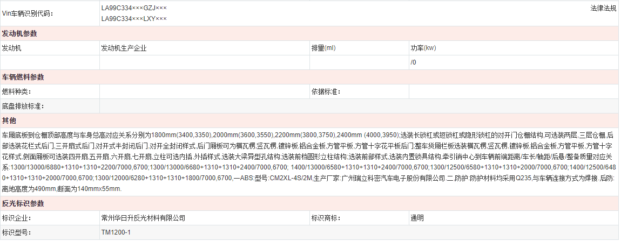Click VIN code LA99C334×××LXY×××
The image size is (621, 241).
(134, 19)
